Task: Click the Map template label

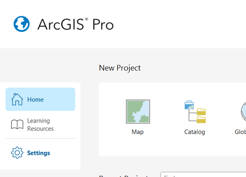Action: point(138,132)
